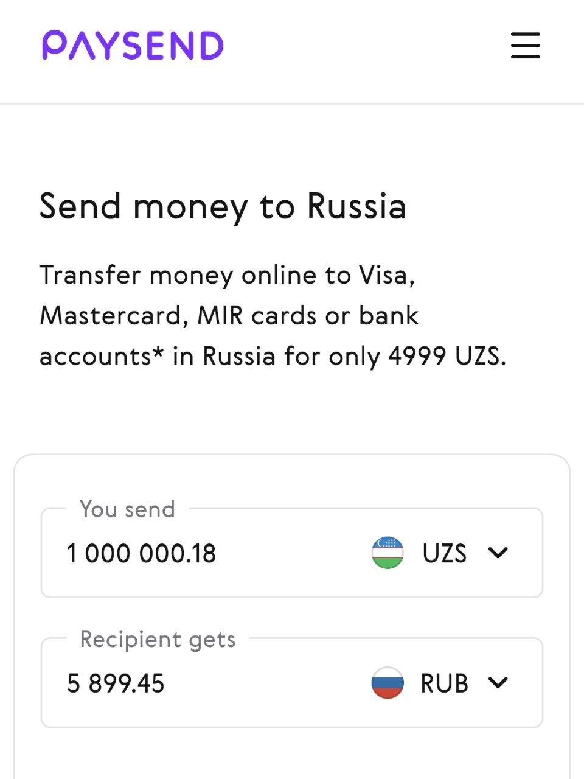Click the "Send money to Russia" heading

pyautogui.click(x=223, y=206)
